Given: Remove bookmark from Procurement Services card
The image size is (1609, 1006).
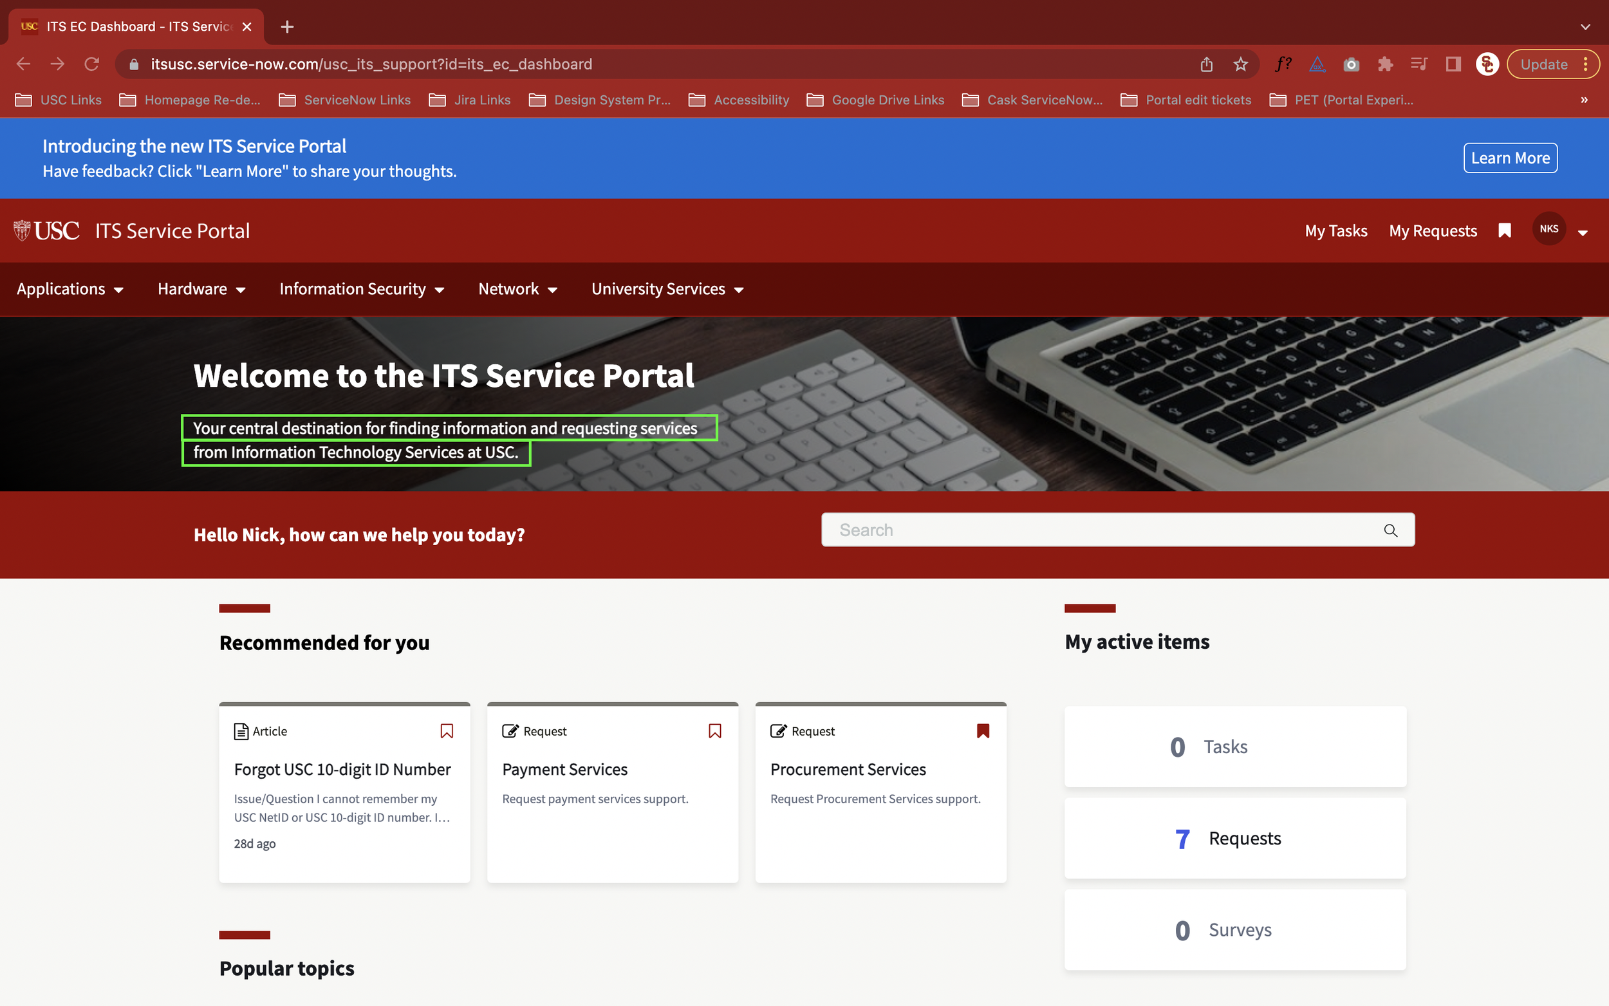Looking at the screenshot, I should (x=983, y=731).
